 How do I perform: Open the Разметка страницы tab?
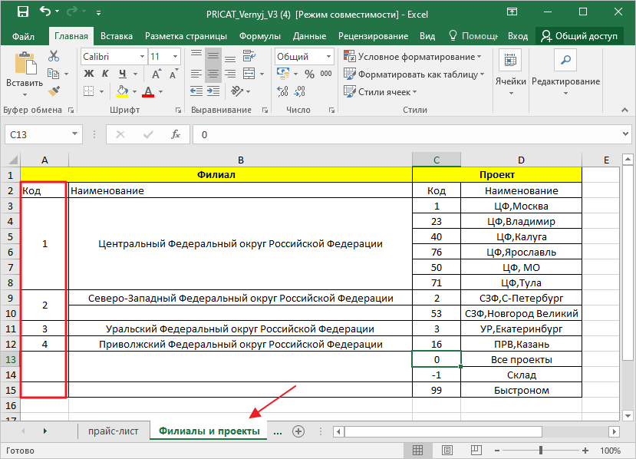pos(186,36)
